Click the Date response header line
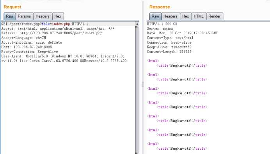The image size is (270, 154). (x=182, y=33)
